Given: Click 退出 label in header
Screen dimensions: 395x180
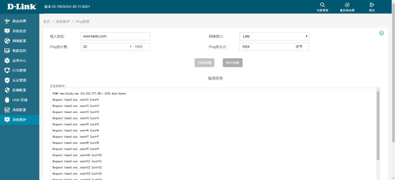Looking at the screenshot, I should pos(372,11).
